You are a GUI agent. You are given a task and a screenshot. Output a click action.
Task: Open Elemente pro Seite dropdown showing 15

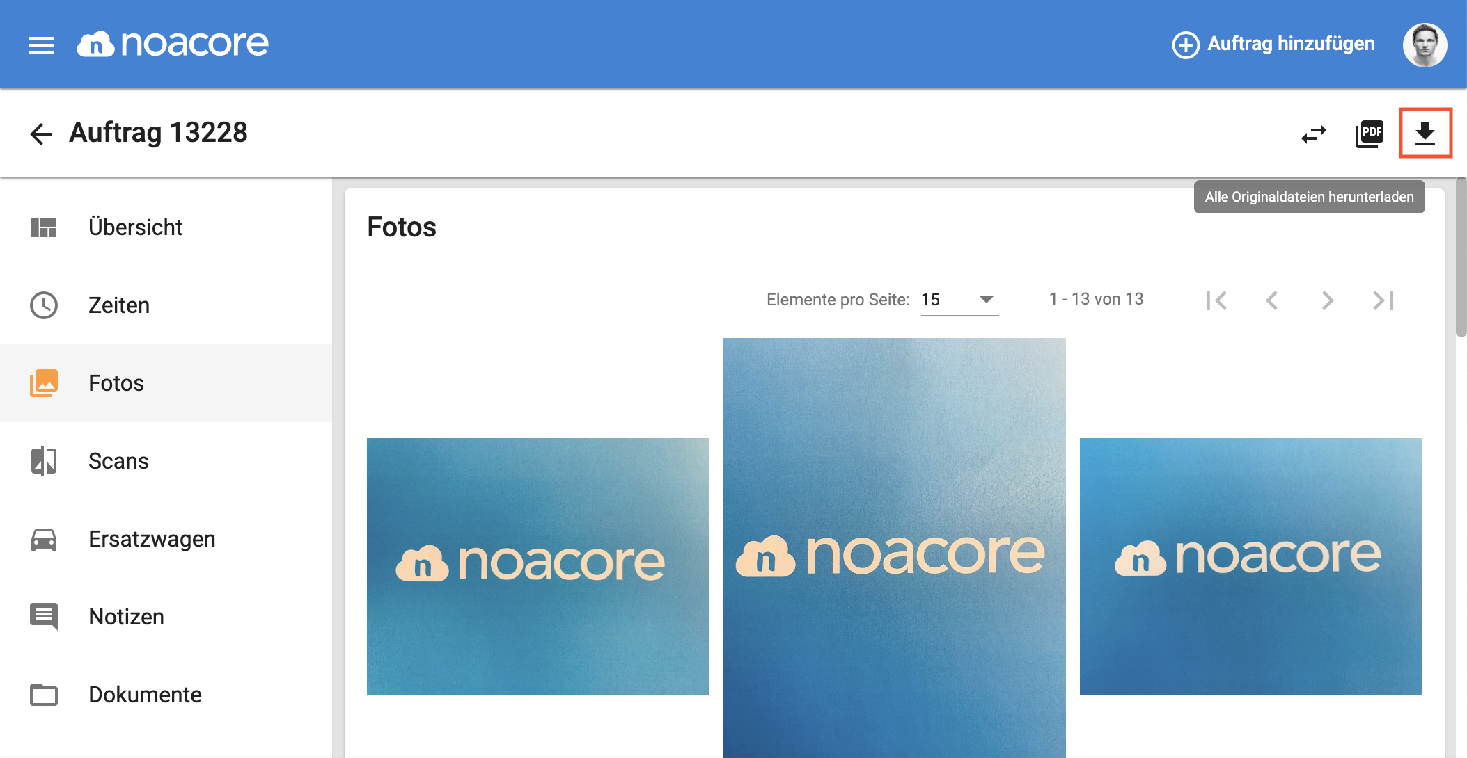click(959, 300)
